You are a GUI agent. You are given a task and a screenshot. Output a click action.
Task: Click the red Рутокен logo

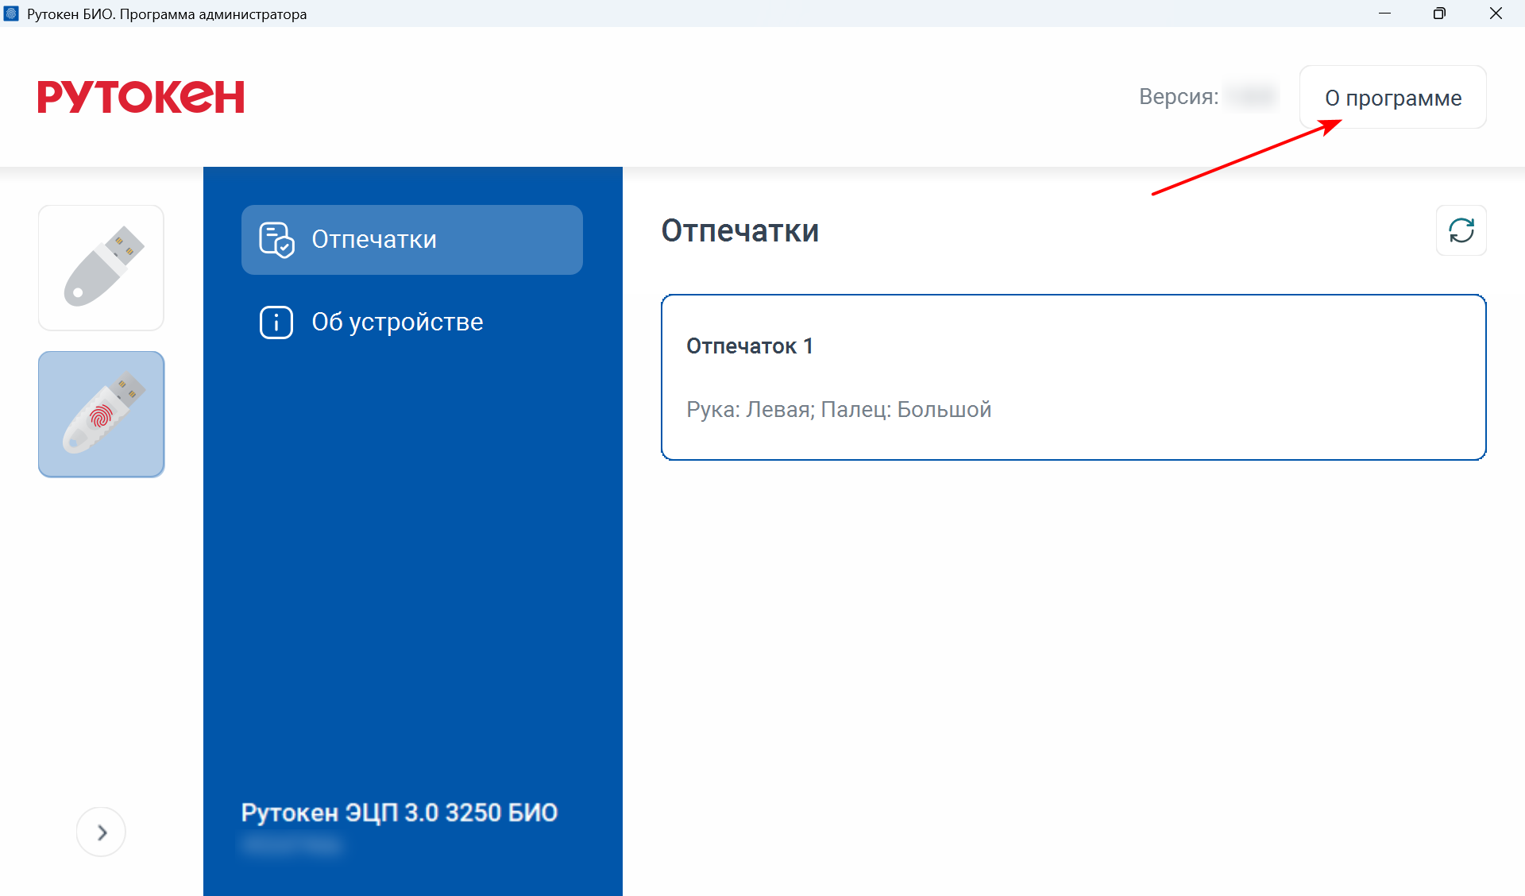pos(141,97)
